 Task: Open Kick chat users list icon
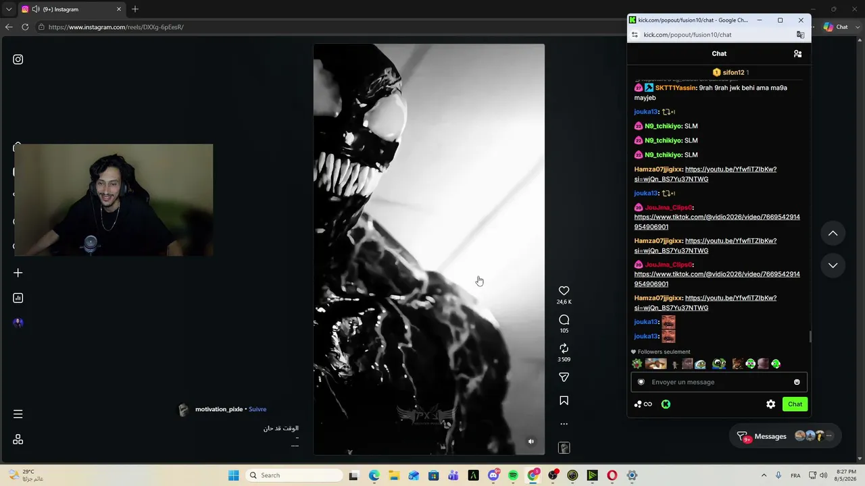(x=797, y=53)
